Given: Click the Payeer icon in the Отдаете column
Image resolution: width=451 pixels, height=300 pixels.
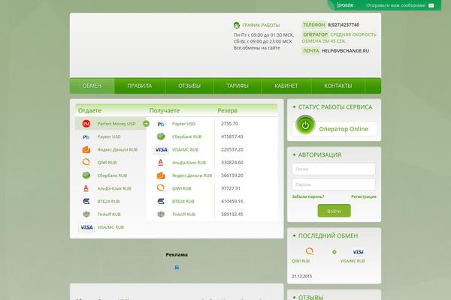Looking at the screenshot, I should (x=86, y=137).
